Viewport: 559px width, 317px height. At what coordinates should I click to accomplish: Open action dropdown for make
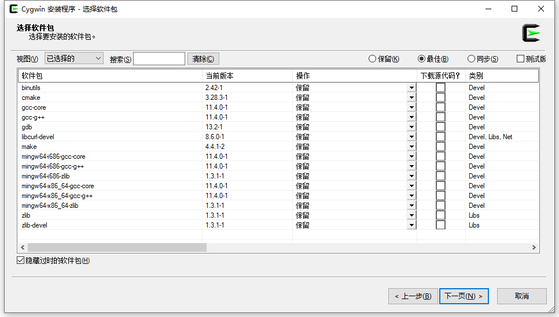coord(411,147)
